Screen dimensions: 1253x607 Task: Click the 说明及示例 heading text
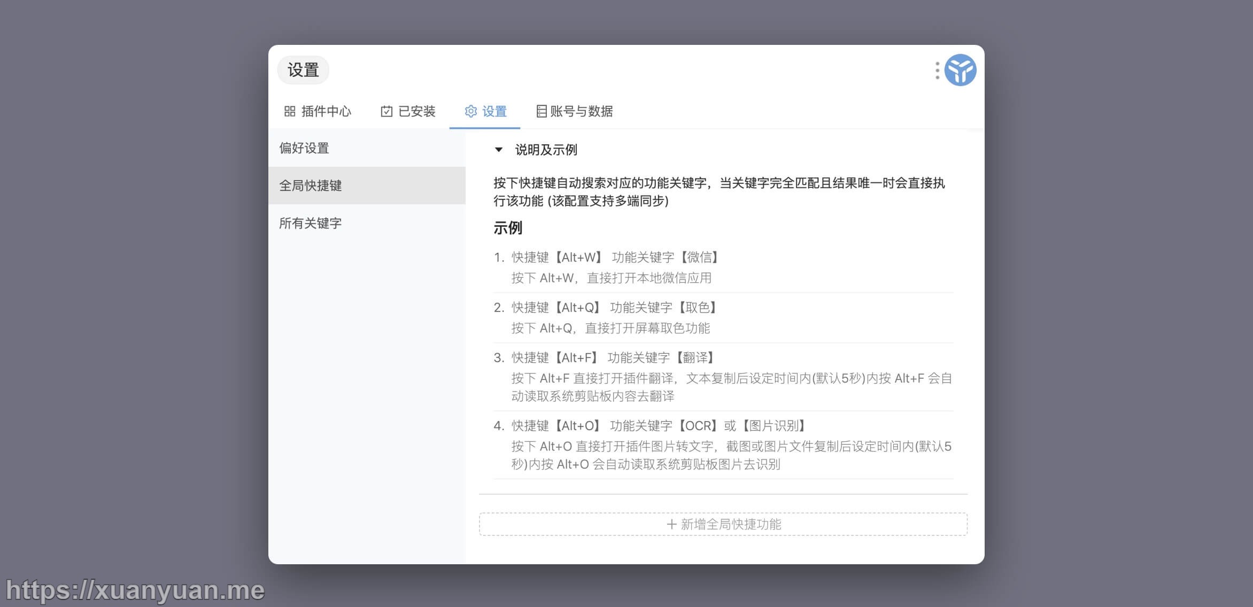(x=546, y=150)
